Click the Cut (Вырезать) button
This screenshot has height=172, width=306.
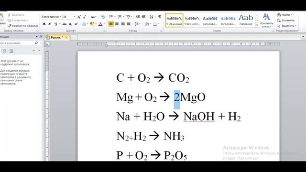[16, 15]
